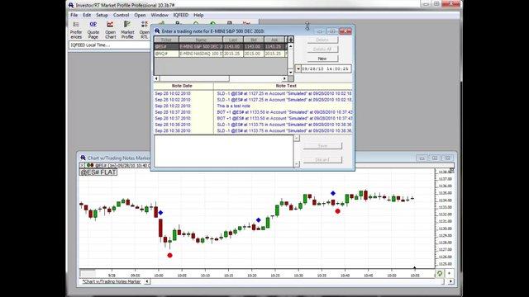This screenshot has width=529, height=297.
Task: Click the Open Chart toolbar icon
Action: [x=110, y=30]
